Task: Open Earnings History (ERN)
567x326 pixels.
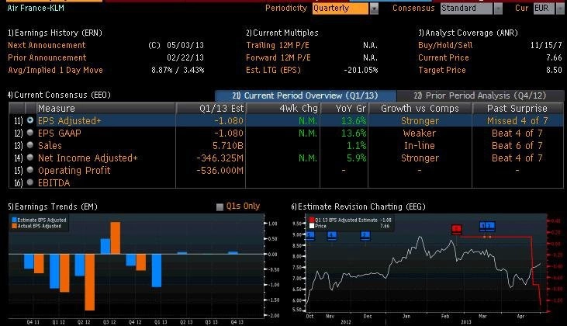Action: (x=55, y=33)
